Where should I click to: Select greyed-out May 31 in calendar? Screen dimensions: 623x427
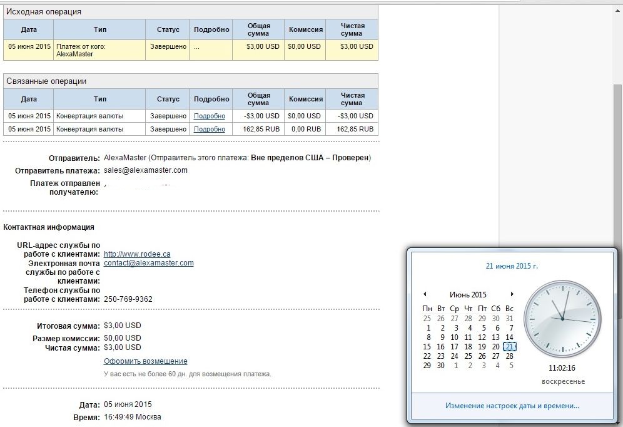tap(510, 319)
